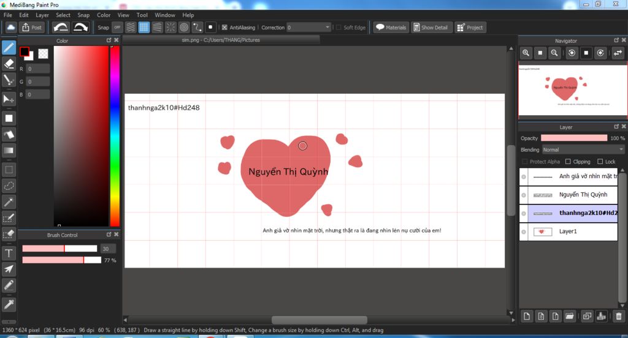Open the Layer menu
Image resolution: width=628 pixels, height=338 pixels.
(42, 15)
